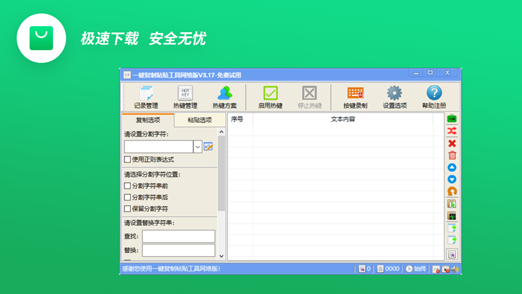The height and width of the screenshot is (294, 522).
Task: Switch to the 粘贴选项 tab
Action: tap(199, 120)
